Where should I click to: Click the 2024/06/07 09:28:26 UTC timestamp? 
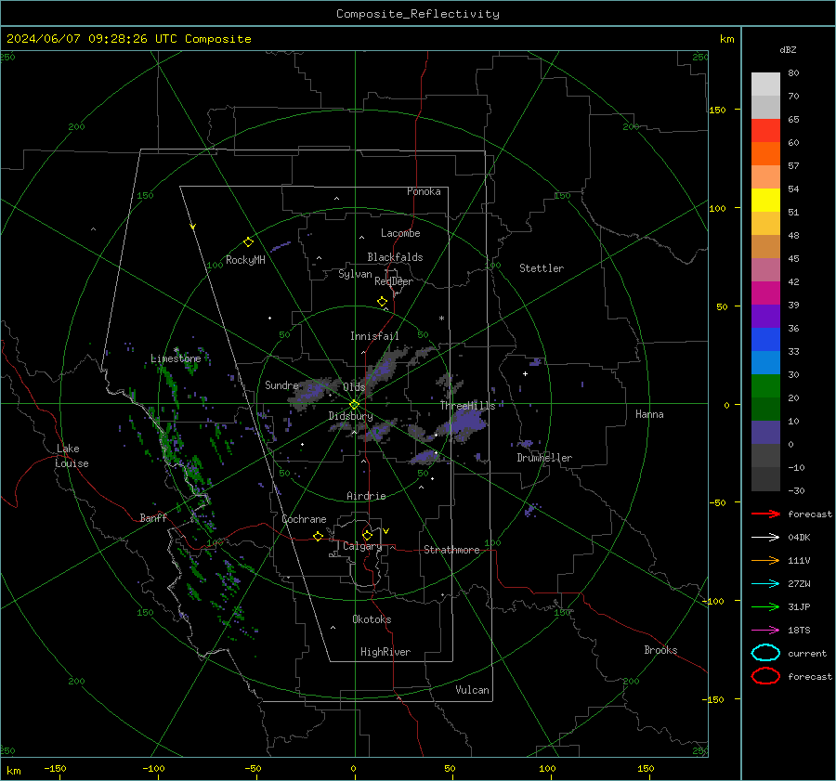pyautogui.click(x=92, y=39)
